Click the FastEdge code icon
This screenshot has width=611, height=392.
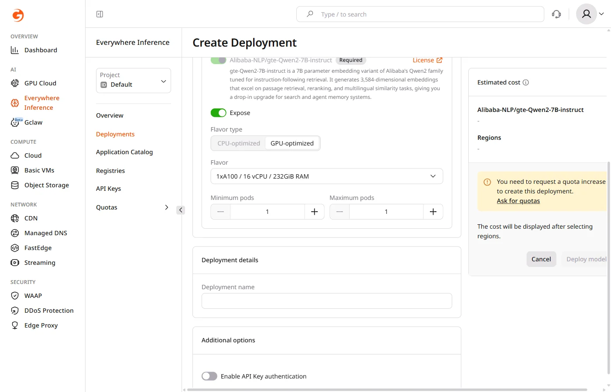tap(15, 248)
